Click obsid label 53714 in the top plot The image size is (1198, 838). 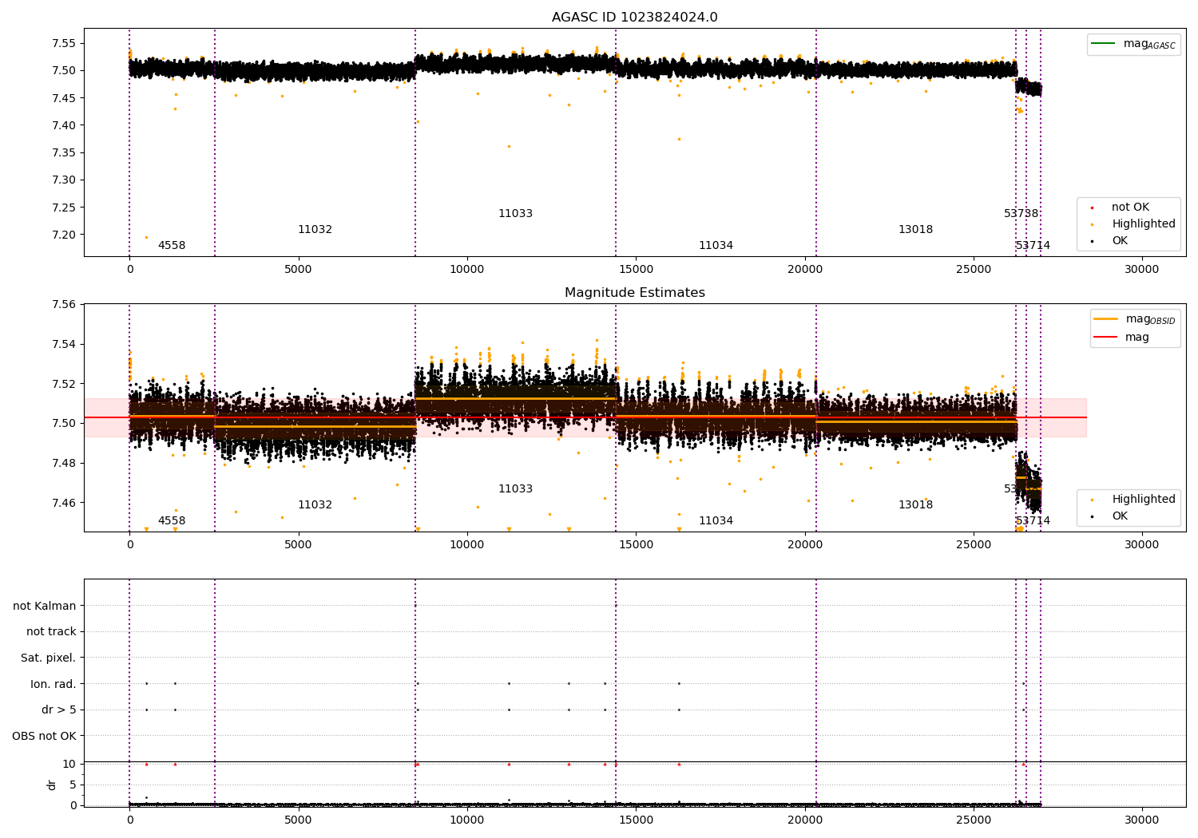coord(1033,246)
